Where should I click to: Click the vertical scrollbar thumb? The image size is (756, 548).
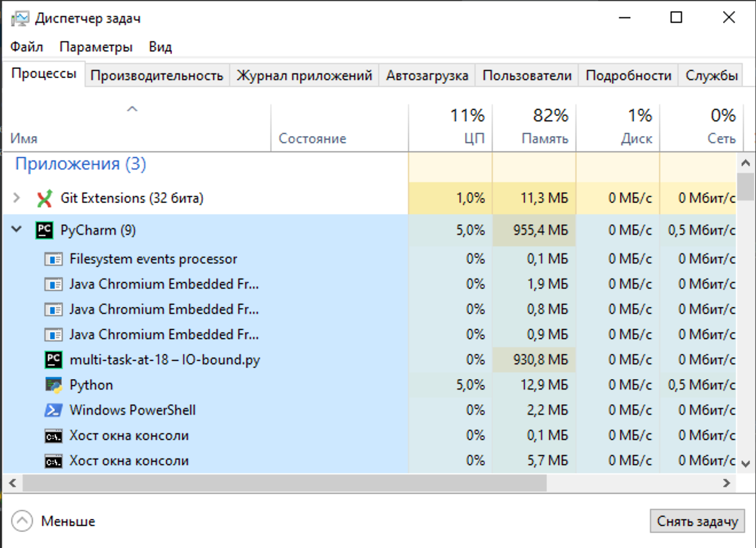coord(746,186)
